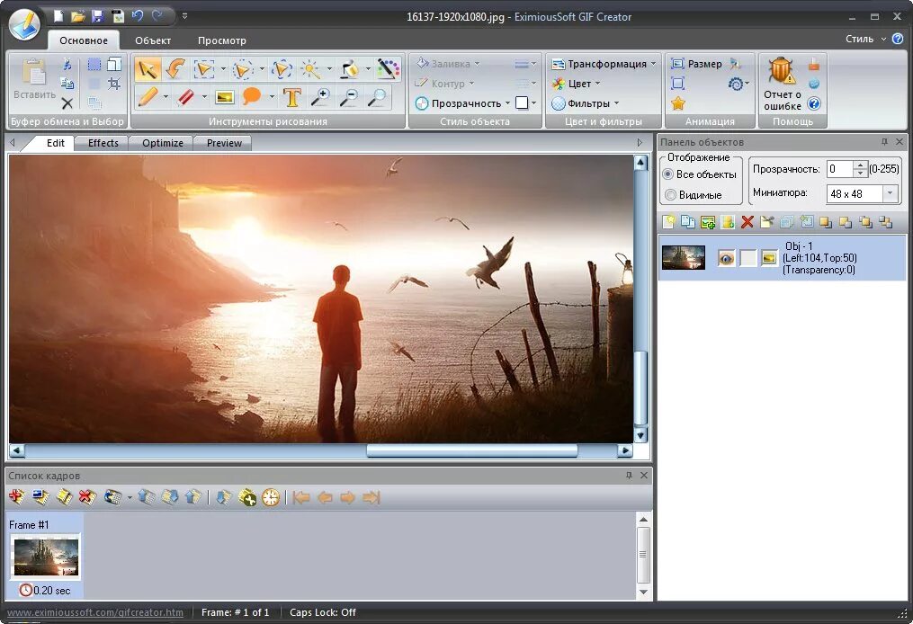Select the magic wand tool
This screenshot has height=624, width=913.
pyautogui.click(x=309, y=68)
